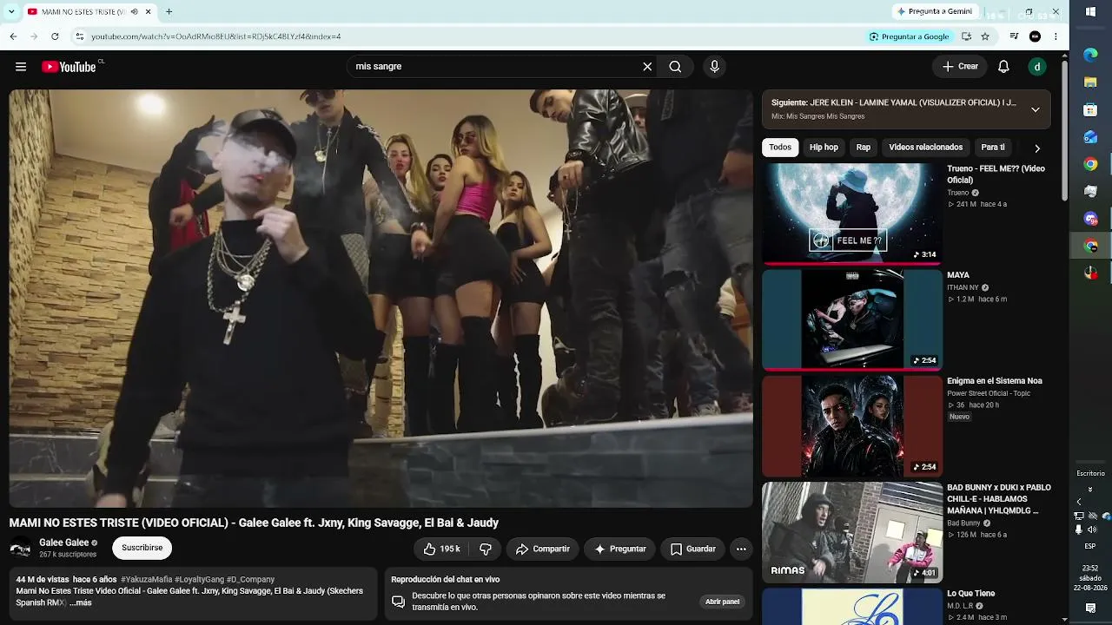
Task: Open Outlook from the taskbar
Action: [x=1090, y=137]
